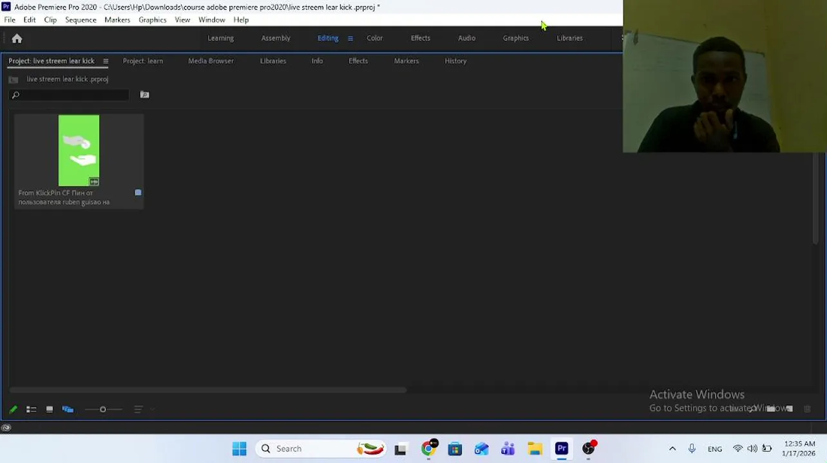Click the Home icon in Premiere
The height and width of the screenshot is (463, 827).
pyautogui.click(x=17, y=39)
